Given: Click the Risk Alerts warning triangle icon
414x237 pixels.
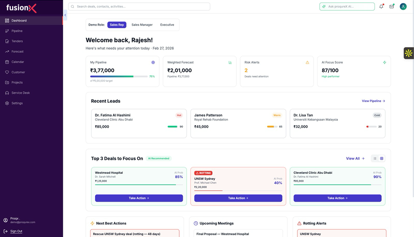Looking at the screenshot, I should [307, 62].
